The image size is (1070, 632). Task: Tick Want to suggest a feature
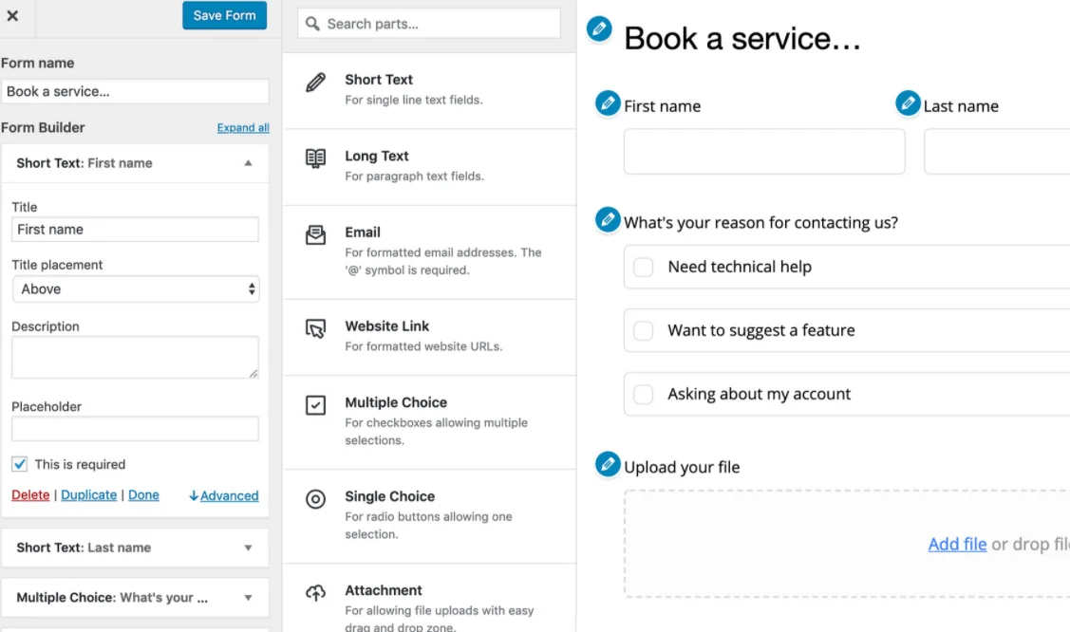643,330
